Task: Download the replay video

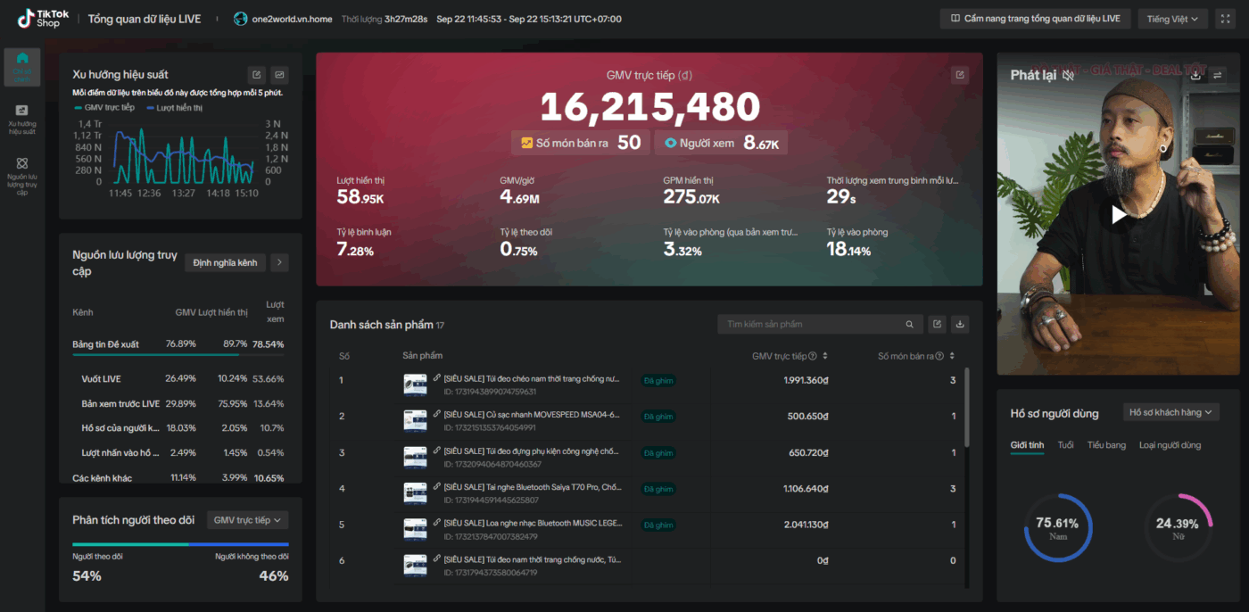Action: click(x=1195, y=75)
